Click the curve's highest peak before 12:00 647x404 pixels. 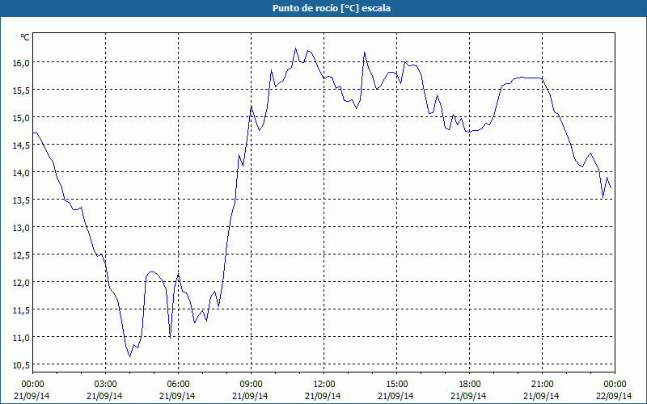[295, 48]
